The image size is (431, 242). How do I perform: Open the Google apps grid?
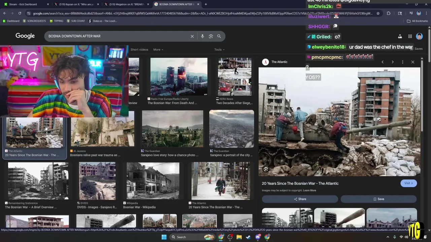tap(410, 36)
